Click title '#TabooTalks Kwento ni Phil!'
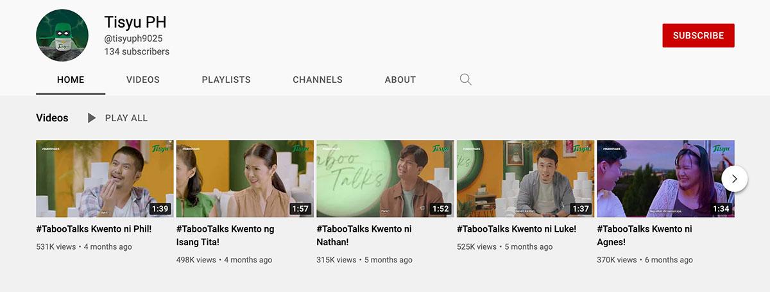770x292 pixels. (94, 229)
